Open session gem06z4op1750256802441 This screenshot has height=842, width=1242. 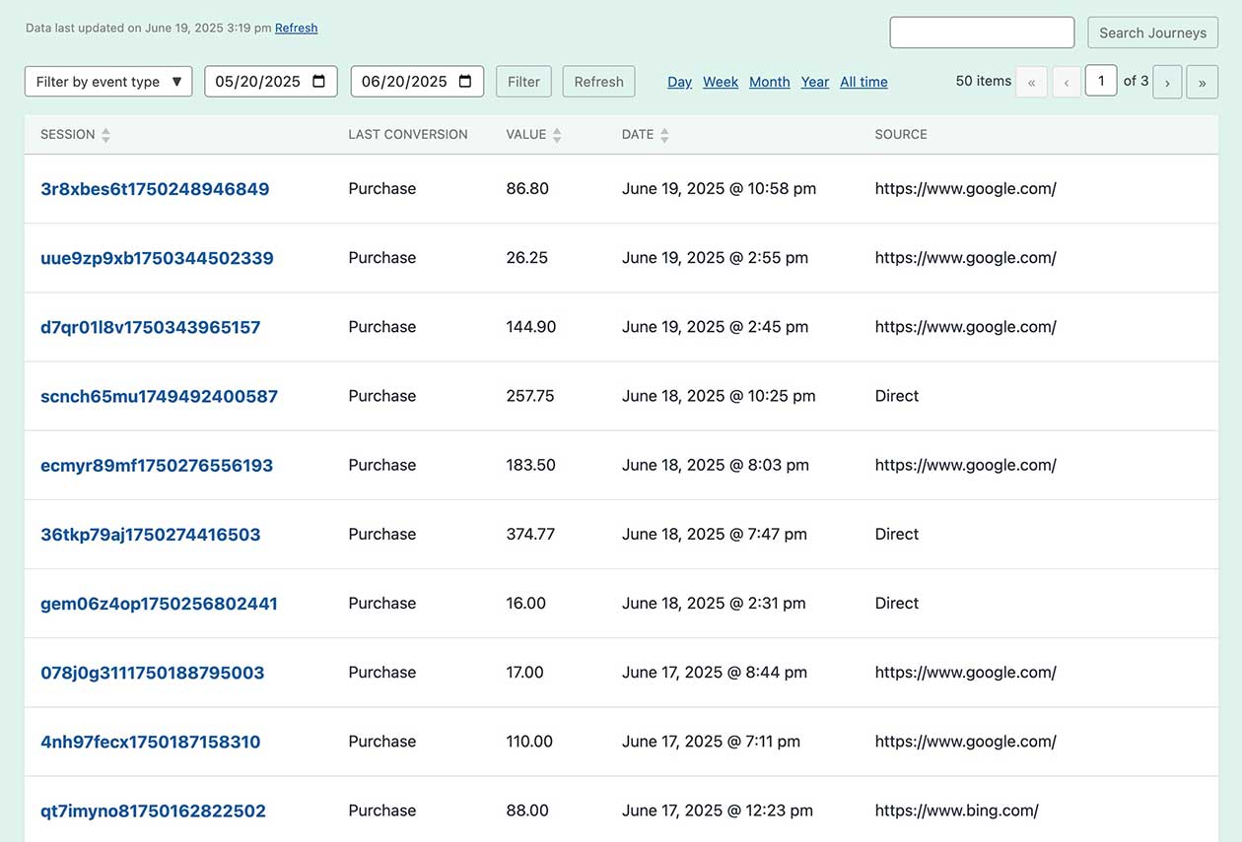pos(159,604)
